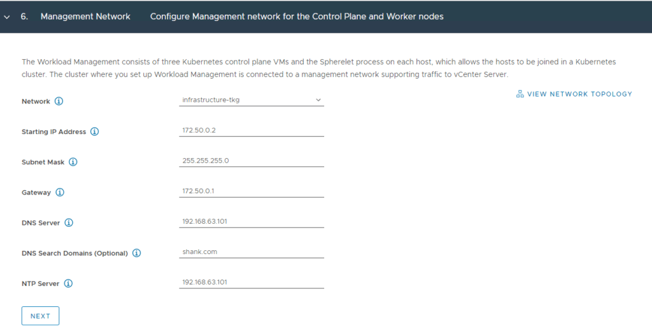Click the Gateway info icon
Screen dimensions: 652x331
60,192
